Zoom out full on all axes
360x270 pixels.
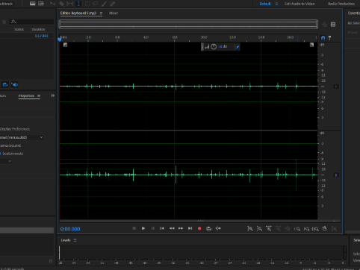(288, 228)
